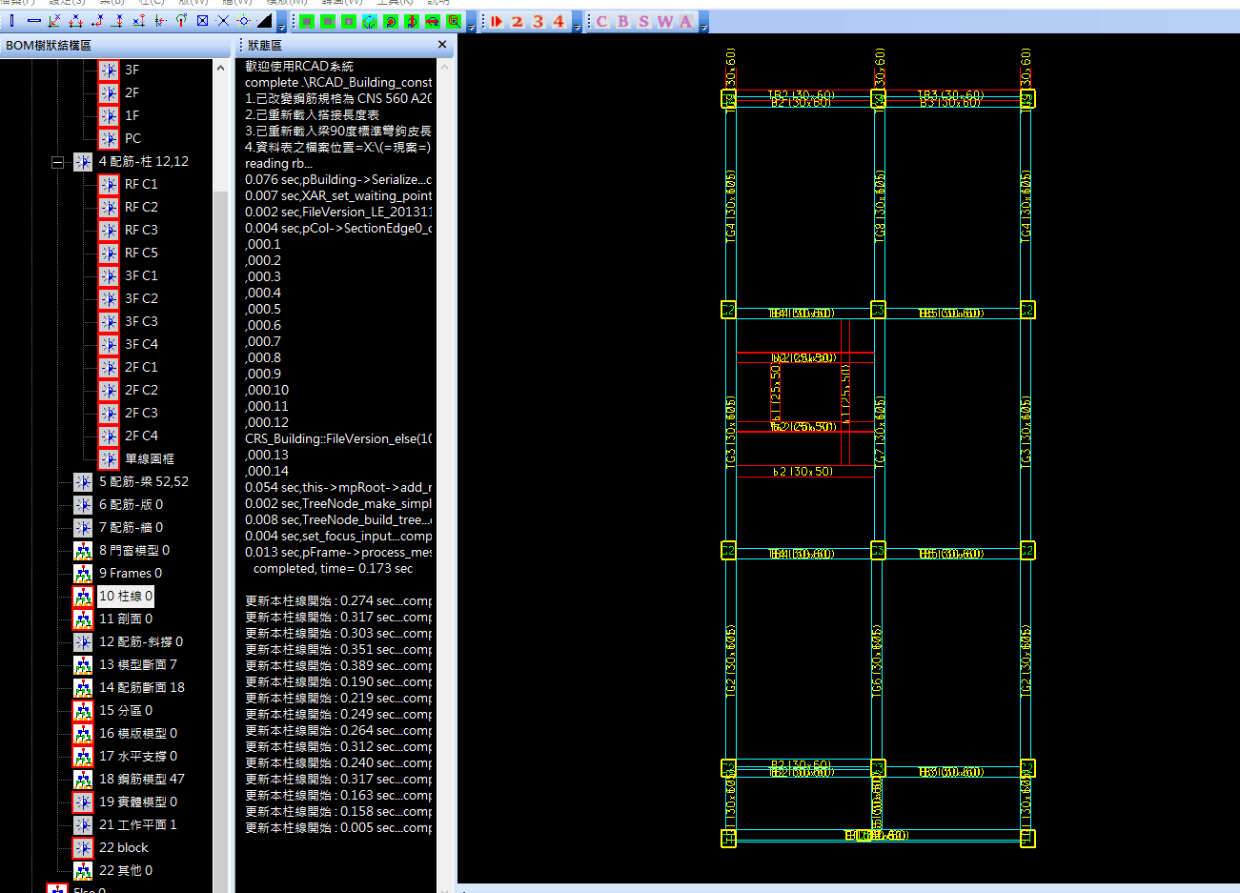Click the bulb icon next to 3F C4
Image resolution: width=1240 pixels, height=893 pixels.
[x=109, y=344]
